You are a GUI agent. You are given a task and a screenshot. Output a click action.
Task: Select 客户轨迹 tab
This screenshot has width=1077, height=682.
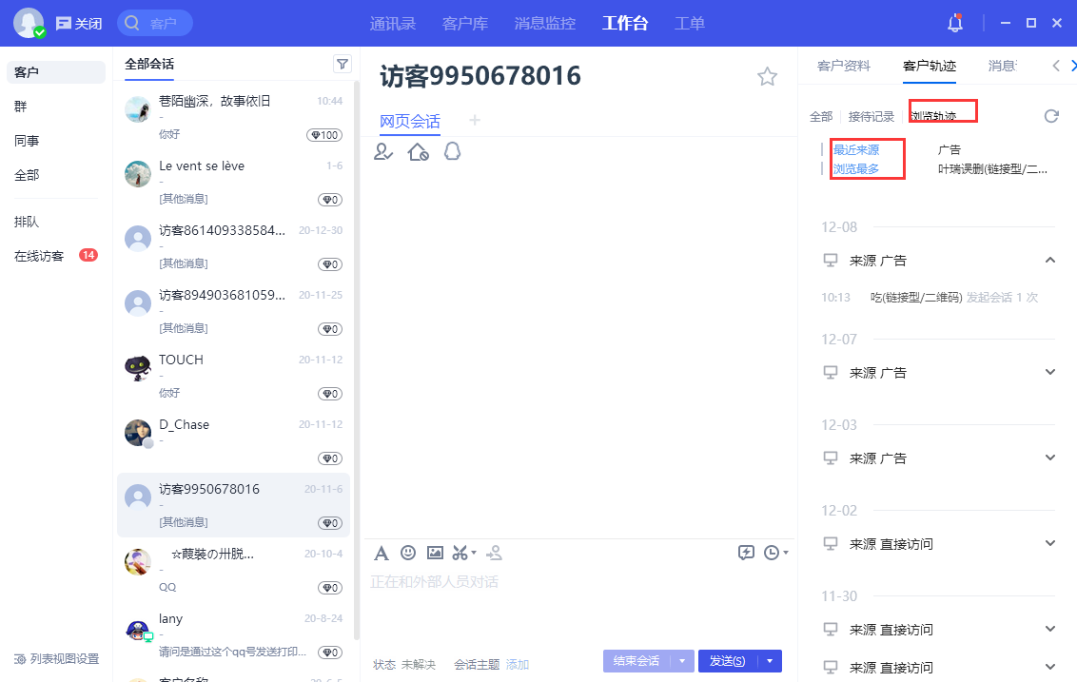tap(930, 66)
